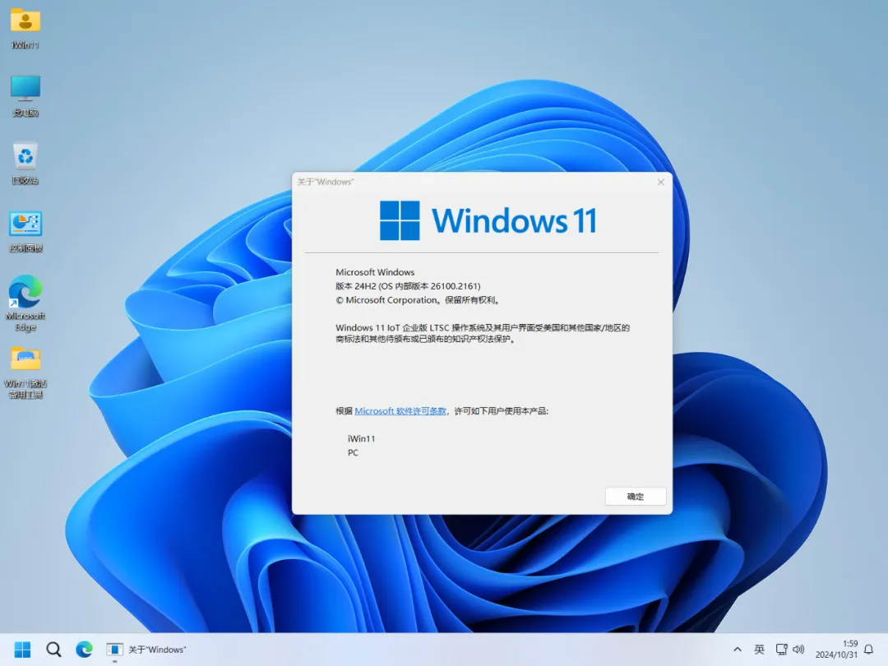Open the clock showing 1:59 2024/10/31
The width and height of the screenshot is (888, 666).
point(836,649)
